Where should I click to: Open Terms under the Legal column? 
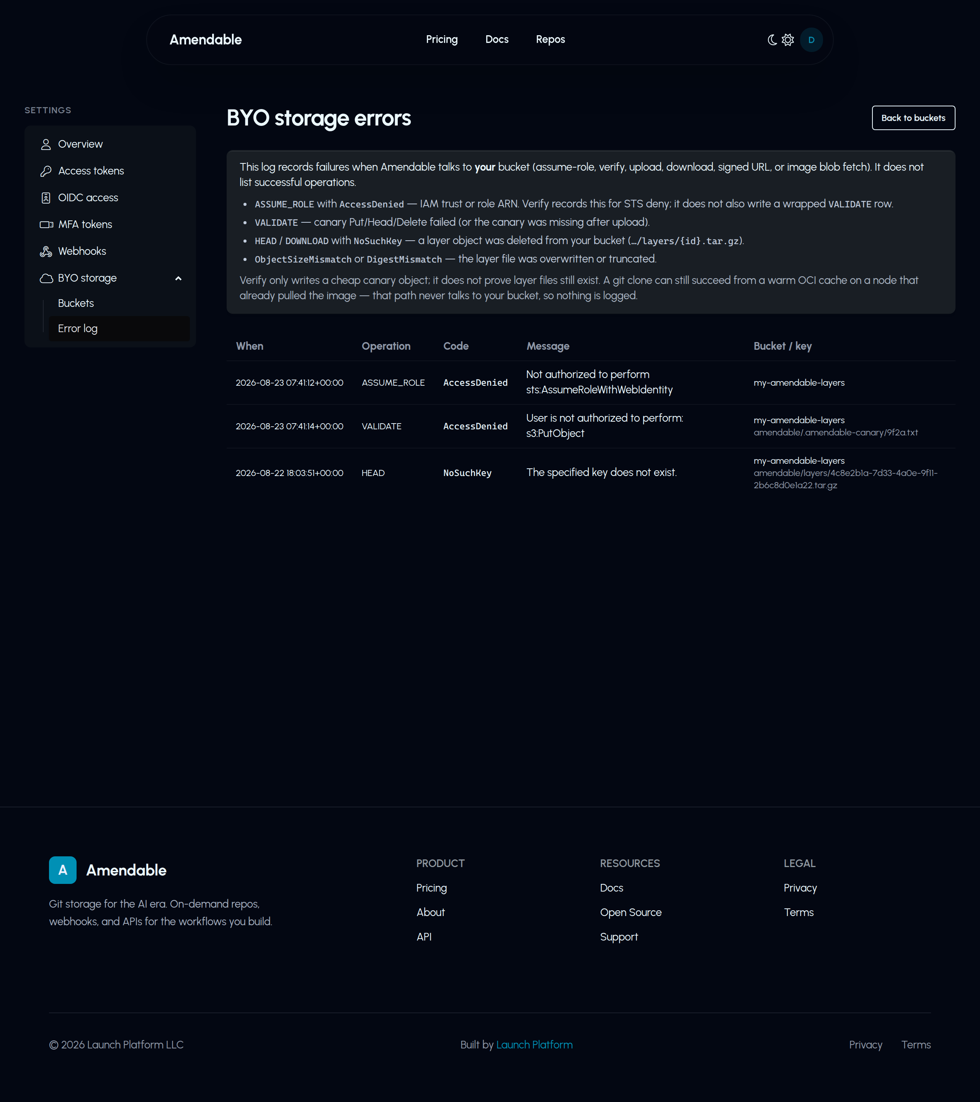tap(798, 912)
